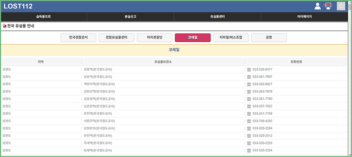Click the magnifier search icon button
This screenshot has height=157, width=352.
(341, 6)
